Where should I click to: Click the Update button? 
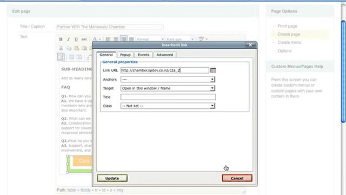point(112,178)
